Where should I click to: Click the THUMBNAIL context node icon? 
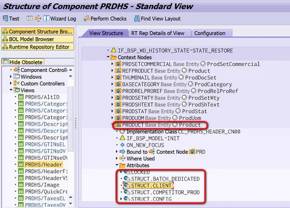click(x=118, y=77)
